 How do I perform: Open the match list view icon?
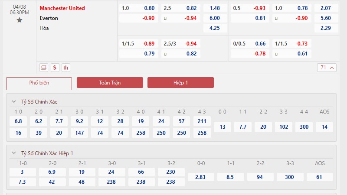click(44, 68)
